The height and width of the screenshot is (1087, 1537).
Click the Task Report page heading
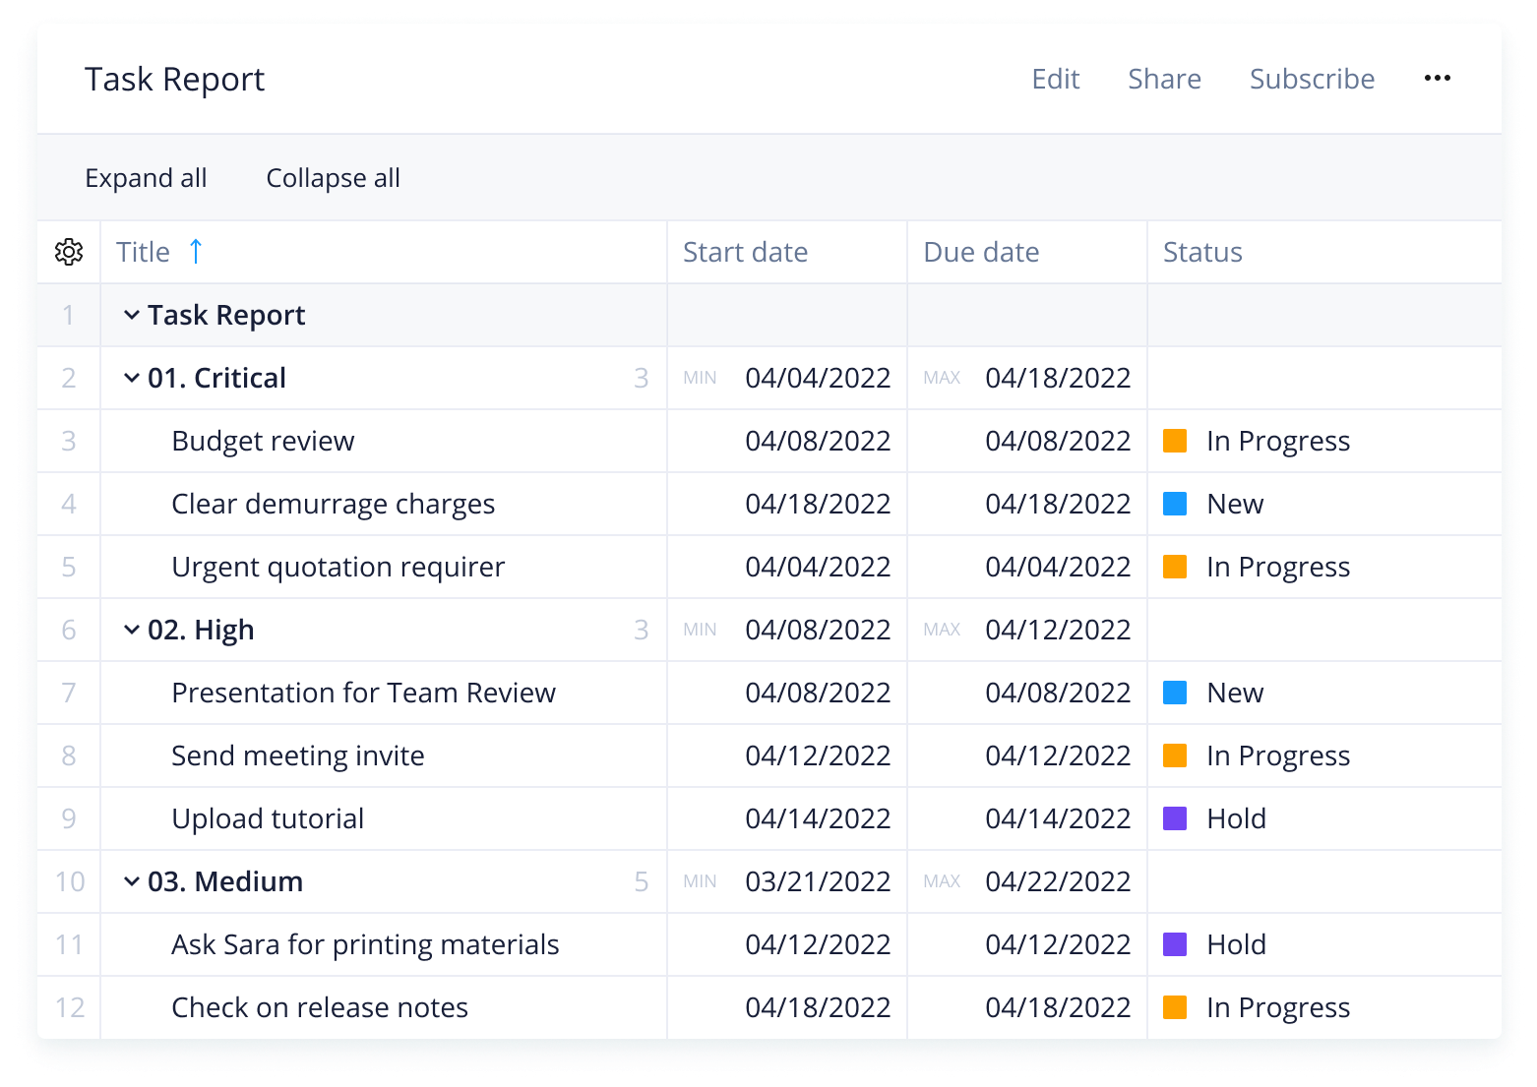pyautogui.click(x=175, y=79)
